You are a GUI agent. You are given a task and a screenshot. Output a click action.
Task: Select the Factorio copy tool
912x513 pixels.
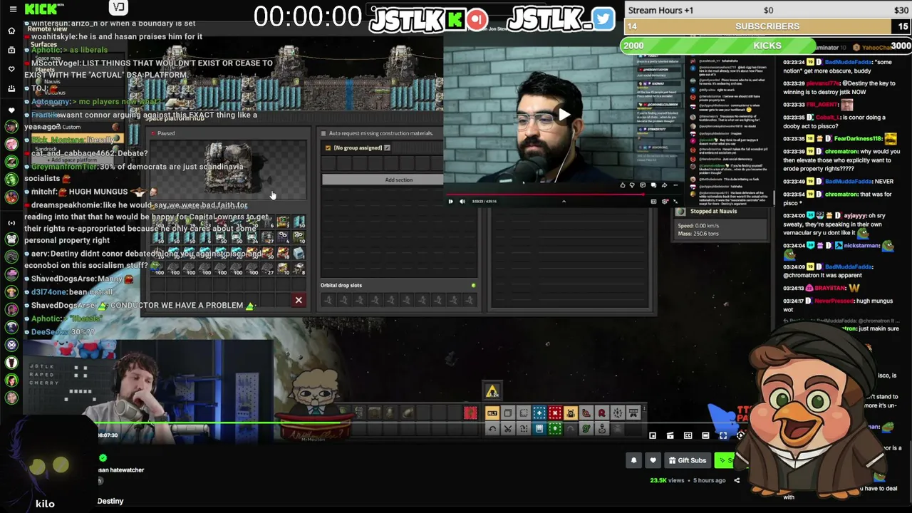click(x=508, y=413)
